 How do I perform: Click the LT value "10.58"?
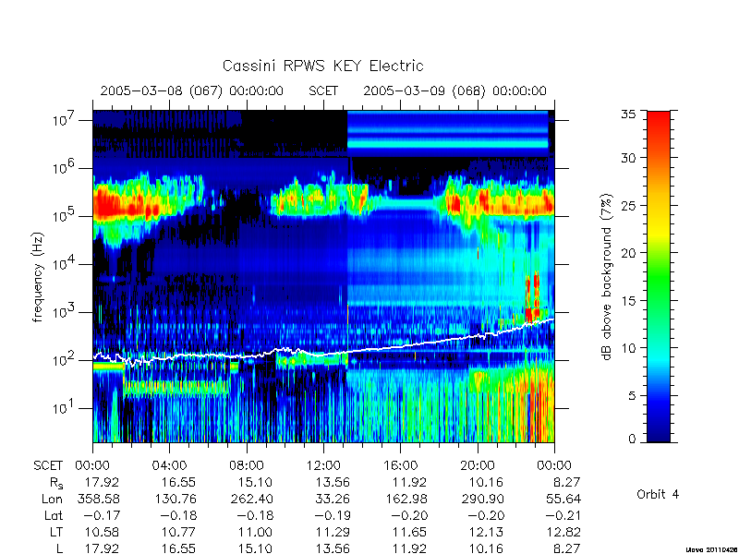pyautogui.click(x=102, y=532)
